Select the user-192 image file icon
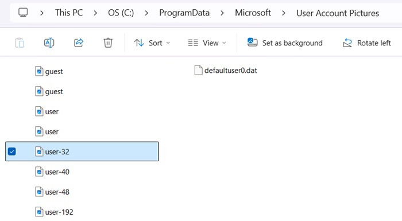Screen dimensions: 402x221 39,212
